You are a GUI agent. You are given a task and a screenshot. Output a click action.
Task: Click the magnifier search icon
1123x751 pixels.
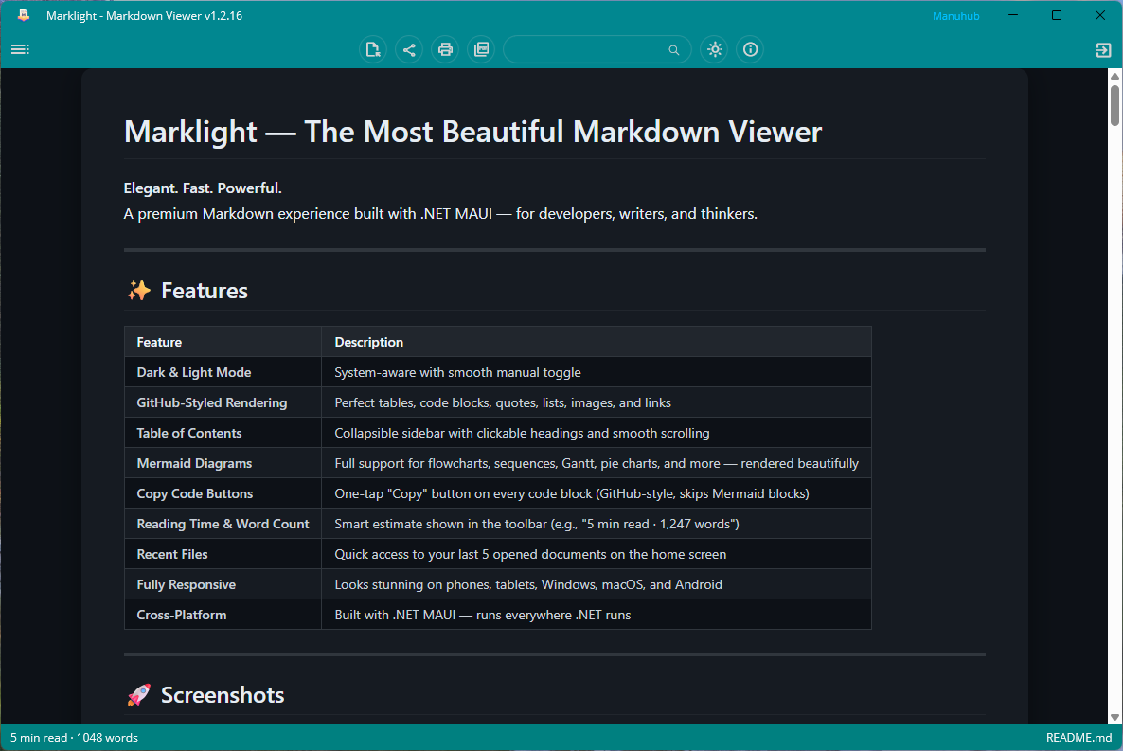point(674,50)
